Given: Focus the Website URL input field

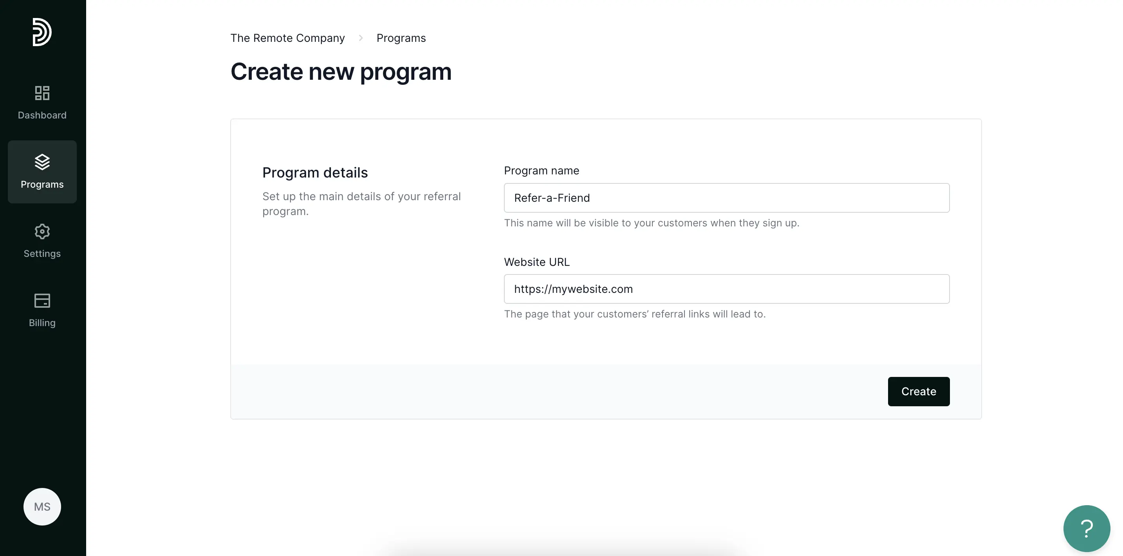Looking at the screenshot, I should (x=726, y=289).
